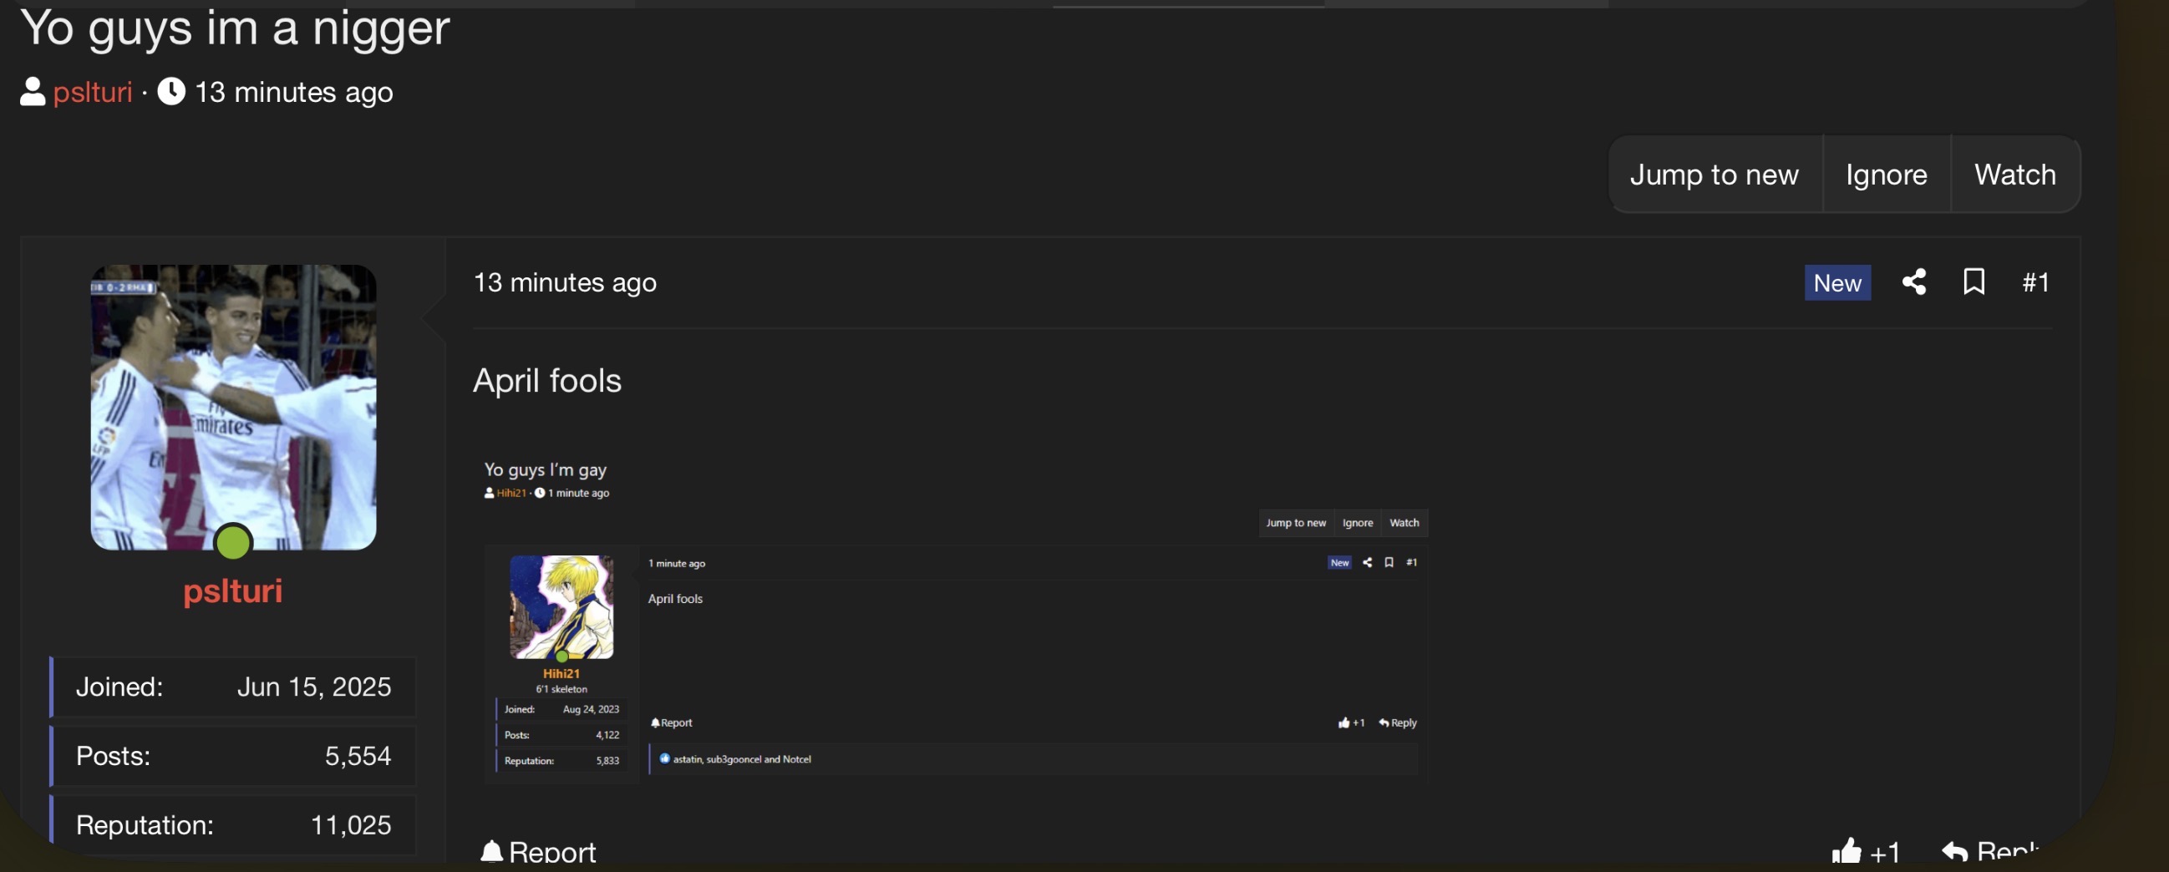Image resolution: width=2169 pixels, height=872 pixels.
Task: Ignore this thread
Action: tap(1886, 175)
